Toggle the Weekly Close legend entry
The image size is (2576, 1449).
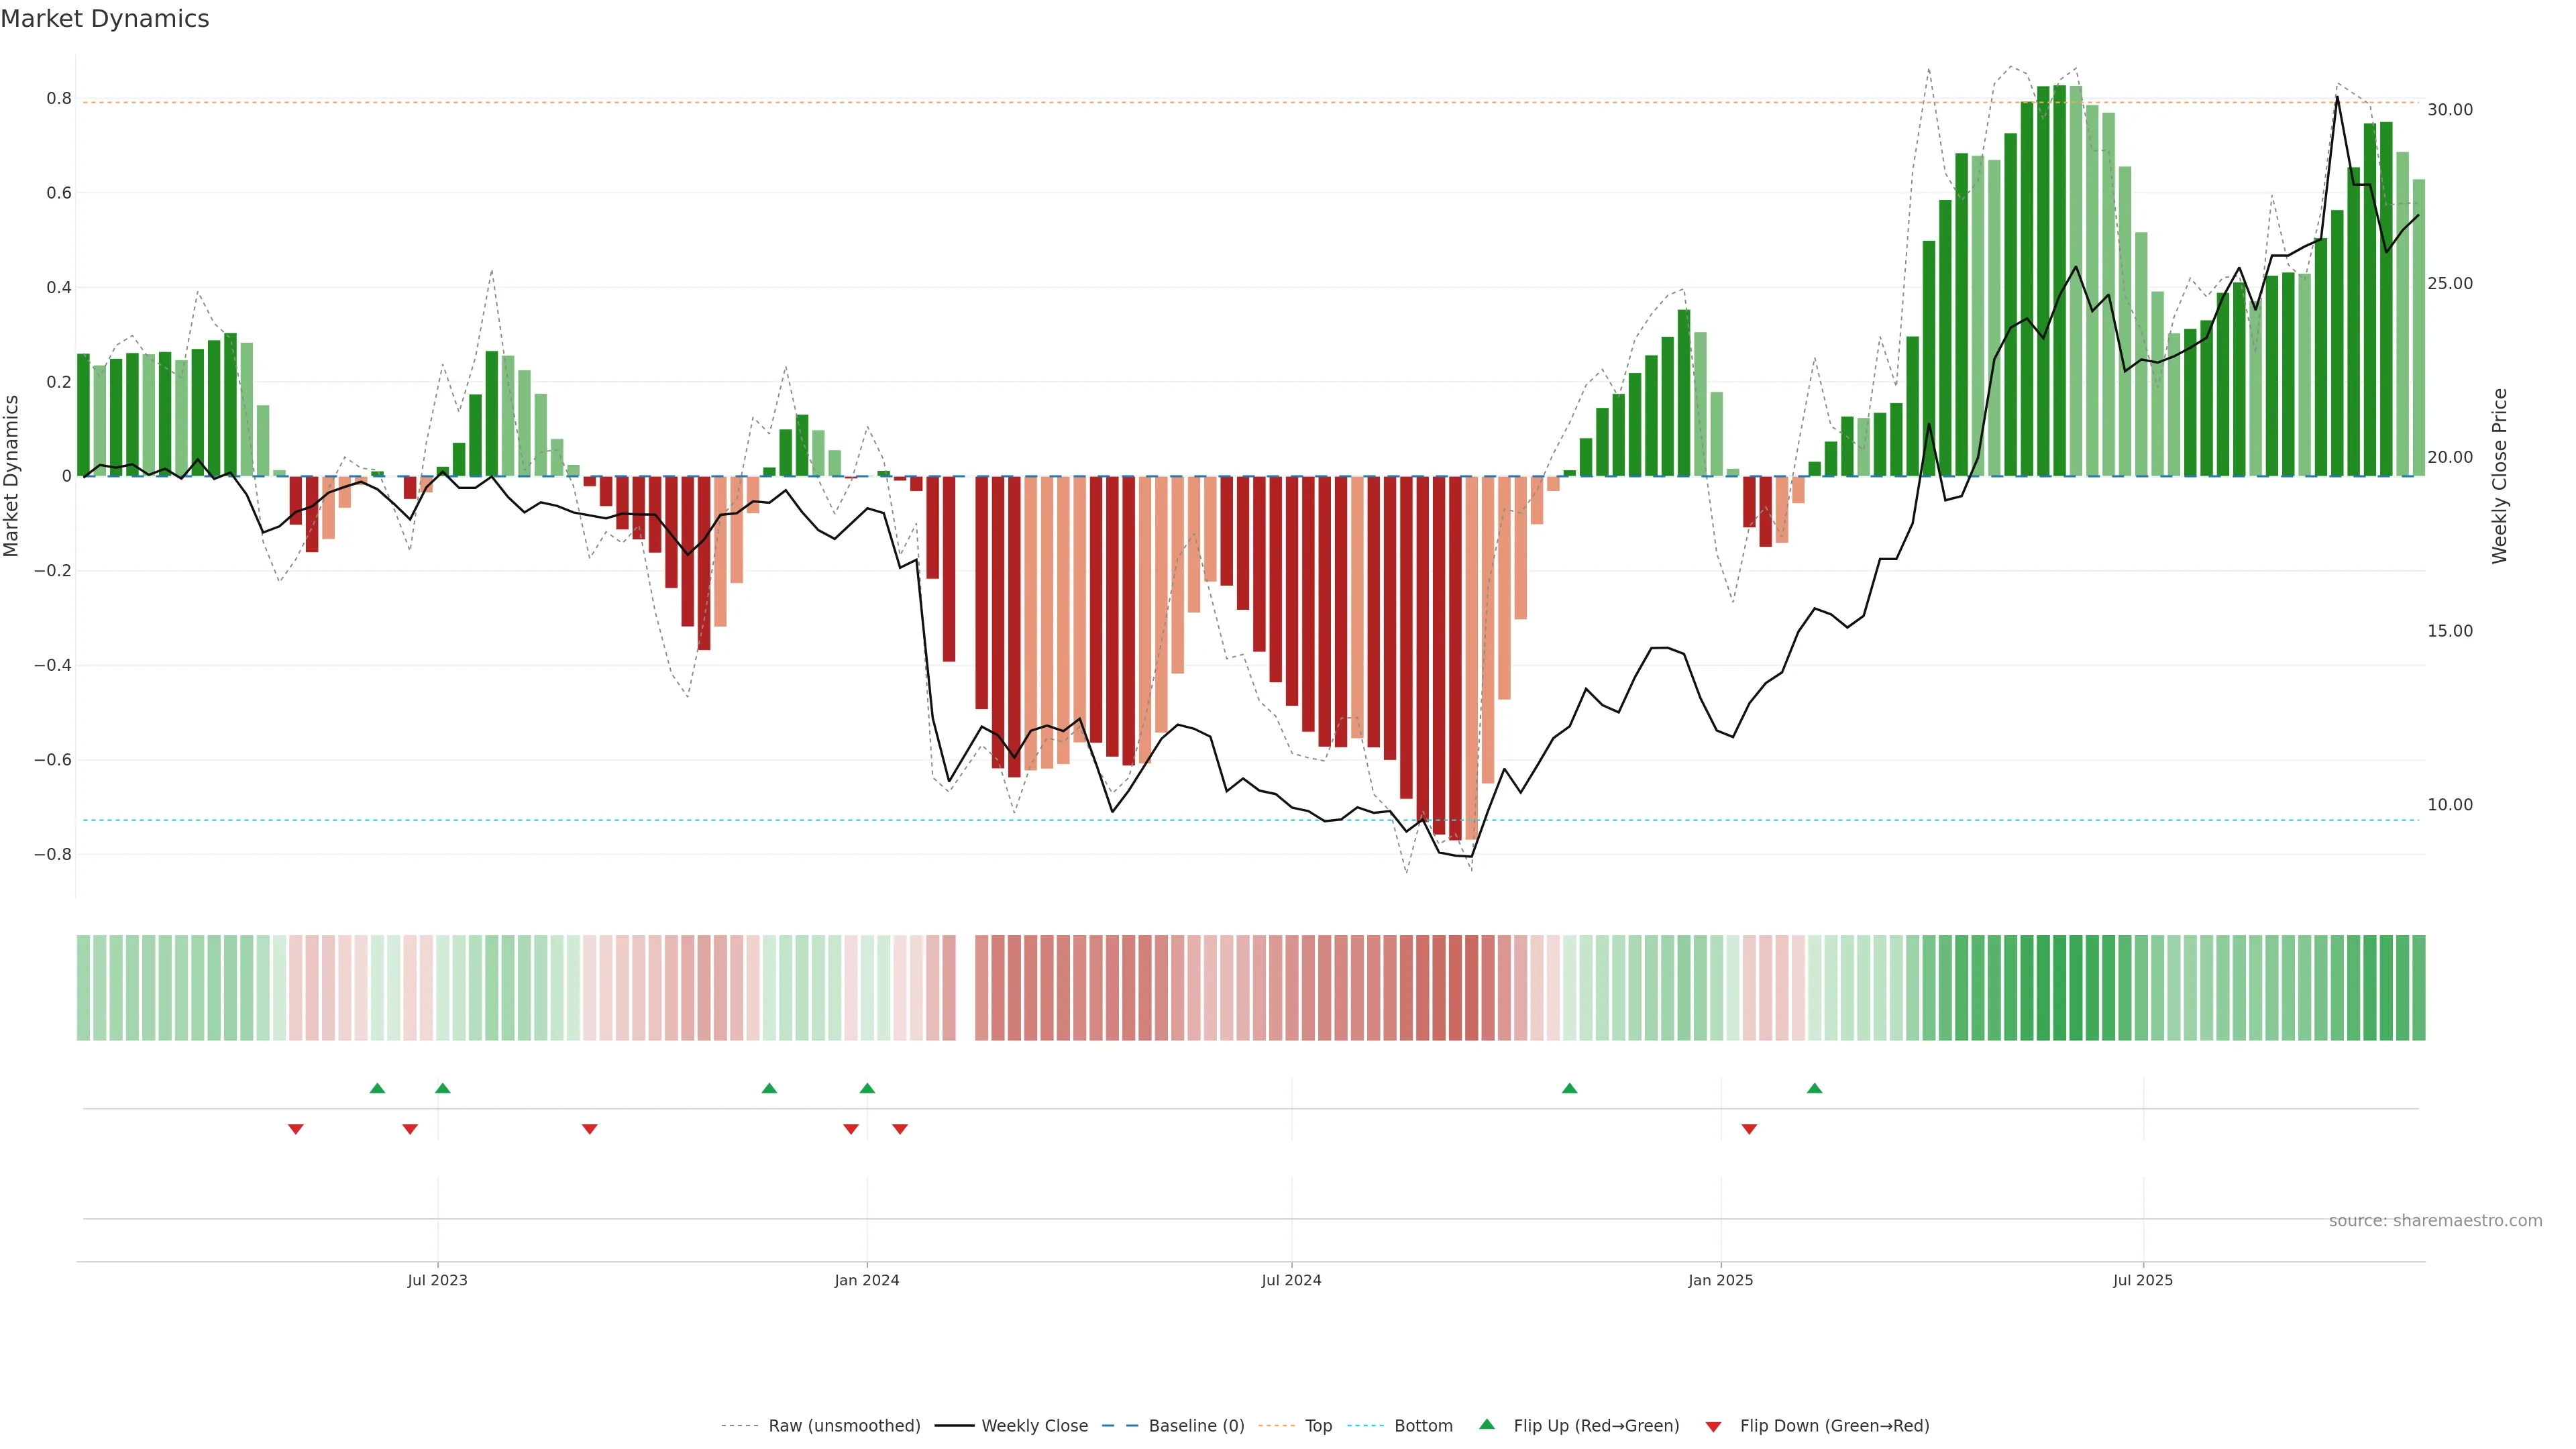click(1034, 1426)
